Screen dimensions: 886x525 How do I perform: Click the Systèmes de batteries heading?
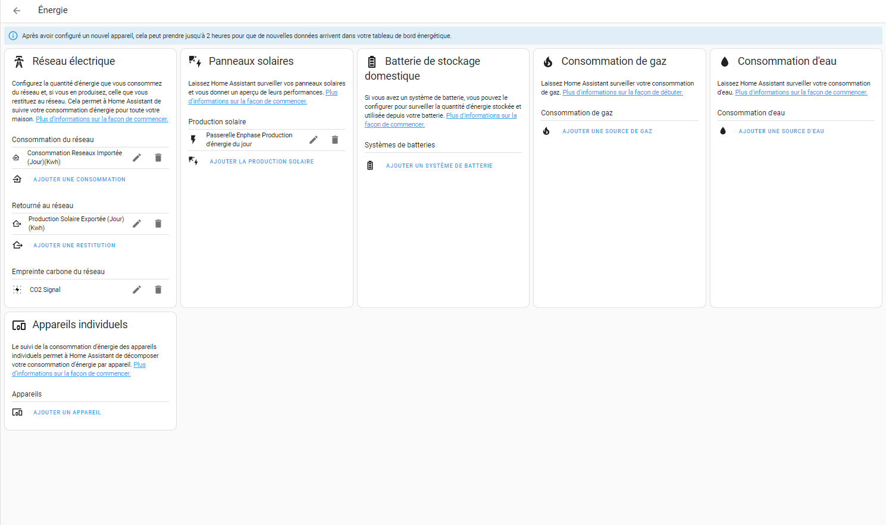tap(400, 145)
